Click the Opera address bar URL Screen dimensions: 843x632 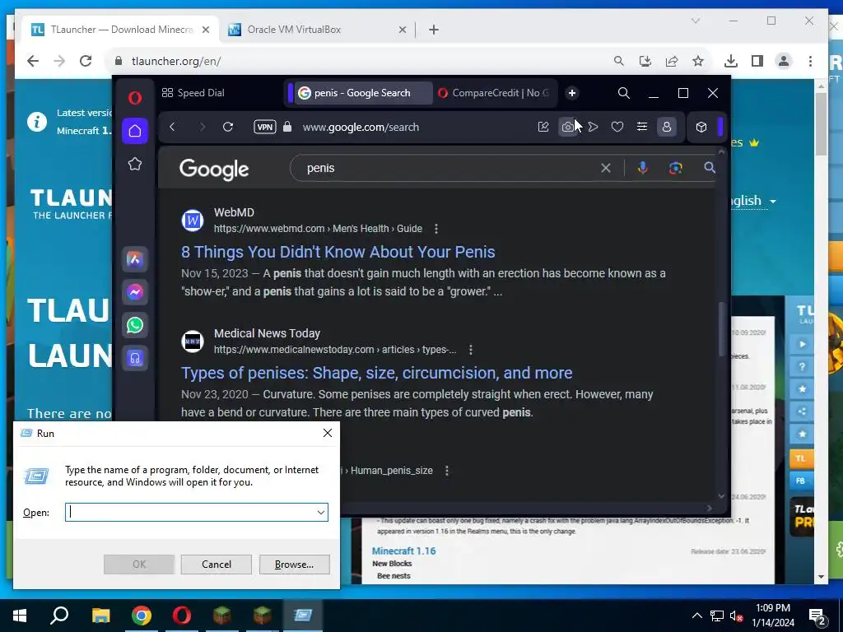[361, 128]
